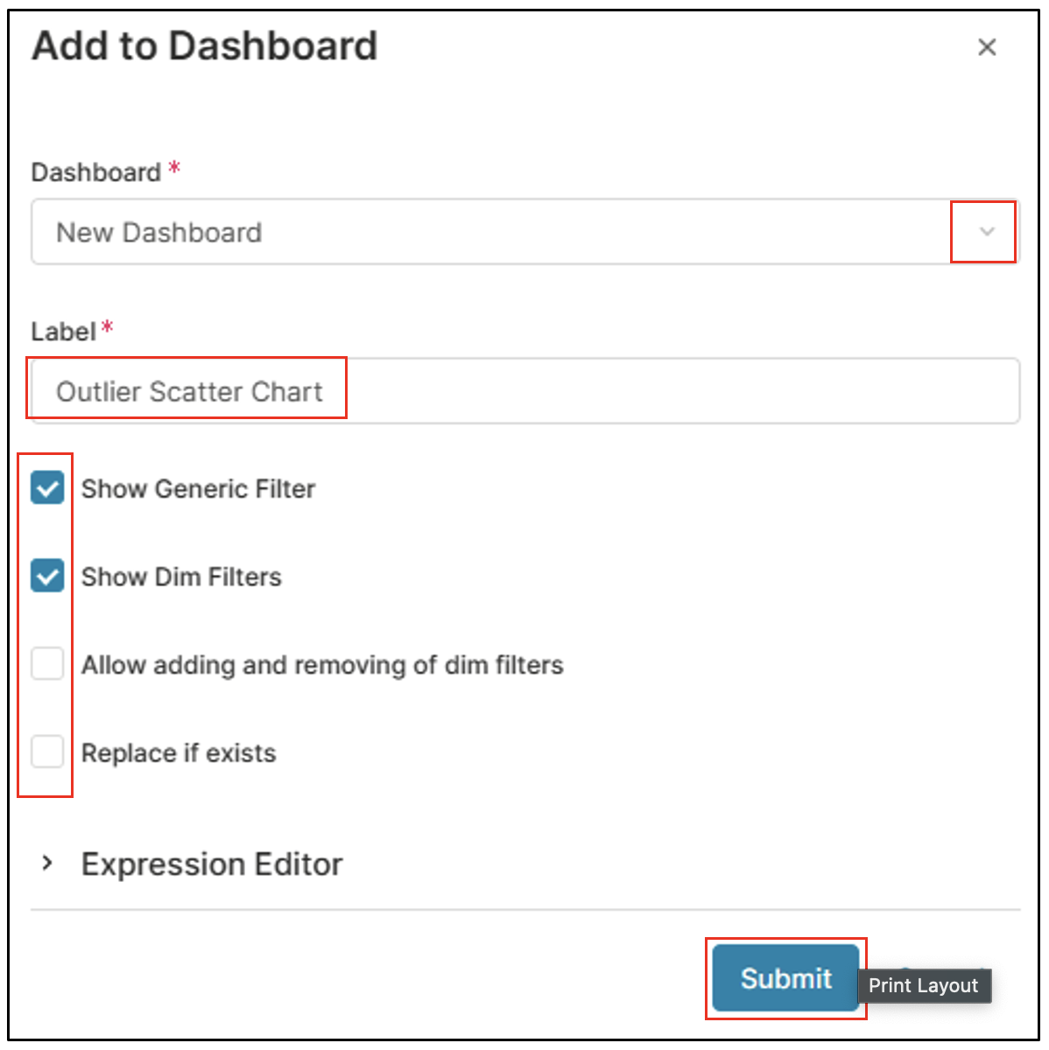Screen dimensions: 1049x1050
Task: Focus the Outlier Scatter Chart label field
Action: tap(525, 391)
